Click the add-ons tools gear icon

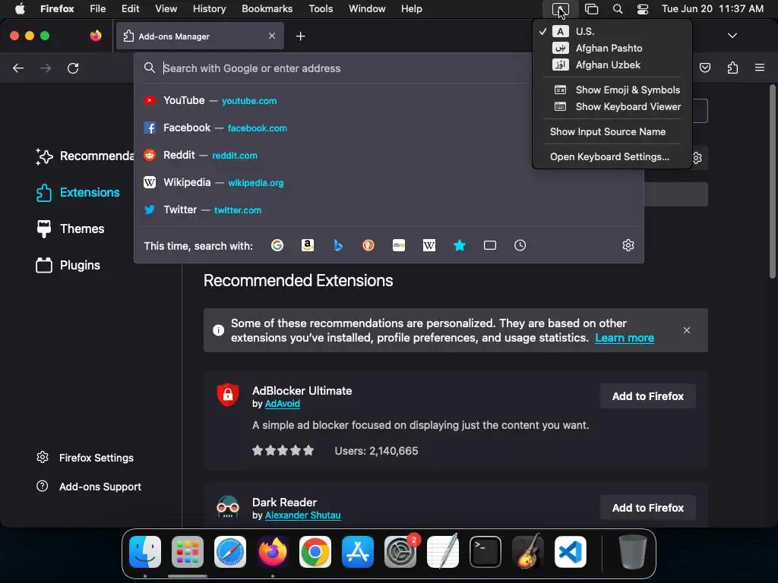click(x=697, y=158)
